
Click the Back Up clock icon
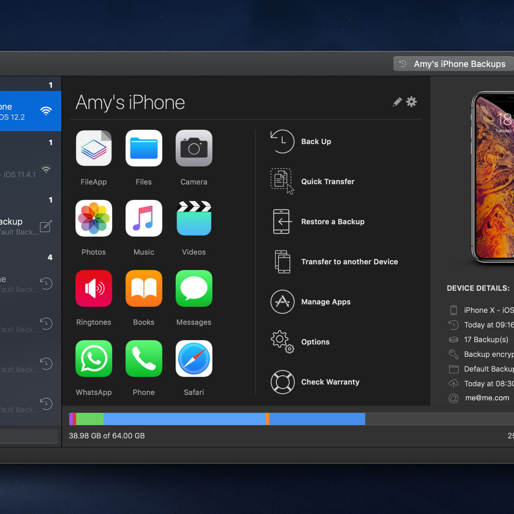[282, 141]
